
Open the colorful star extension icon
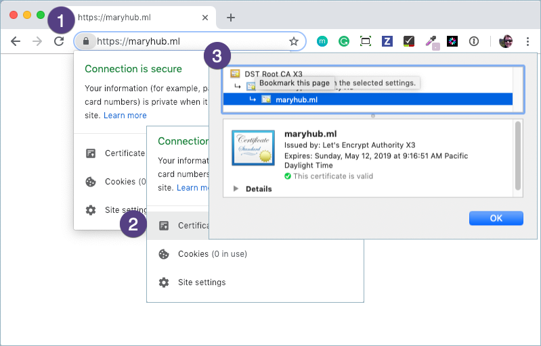[452, 42]
